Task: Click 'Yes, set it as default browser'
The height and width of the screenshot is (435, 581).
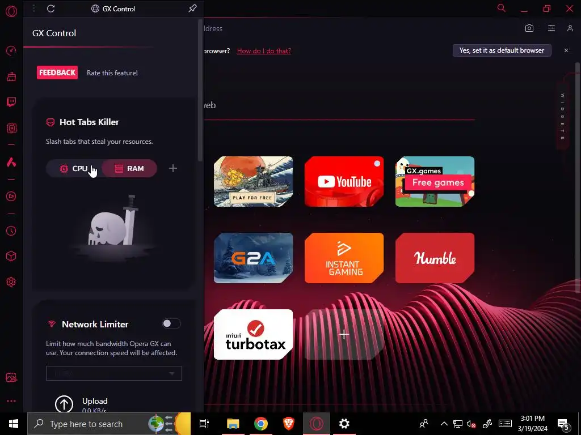Action: point(502,50)
